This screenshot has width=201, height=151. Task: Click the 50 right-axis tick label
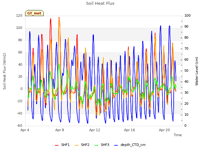pos(186,70)
